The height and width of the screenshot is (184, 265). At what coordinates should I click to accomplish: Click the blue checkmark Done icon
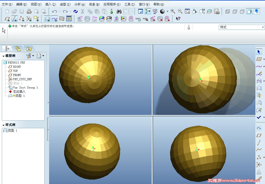(x=259, y=117)
